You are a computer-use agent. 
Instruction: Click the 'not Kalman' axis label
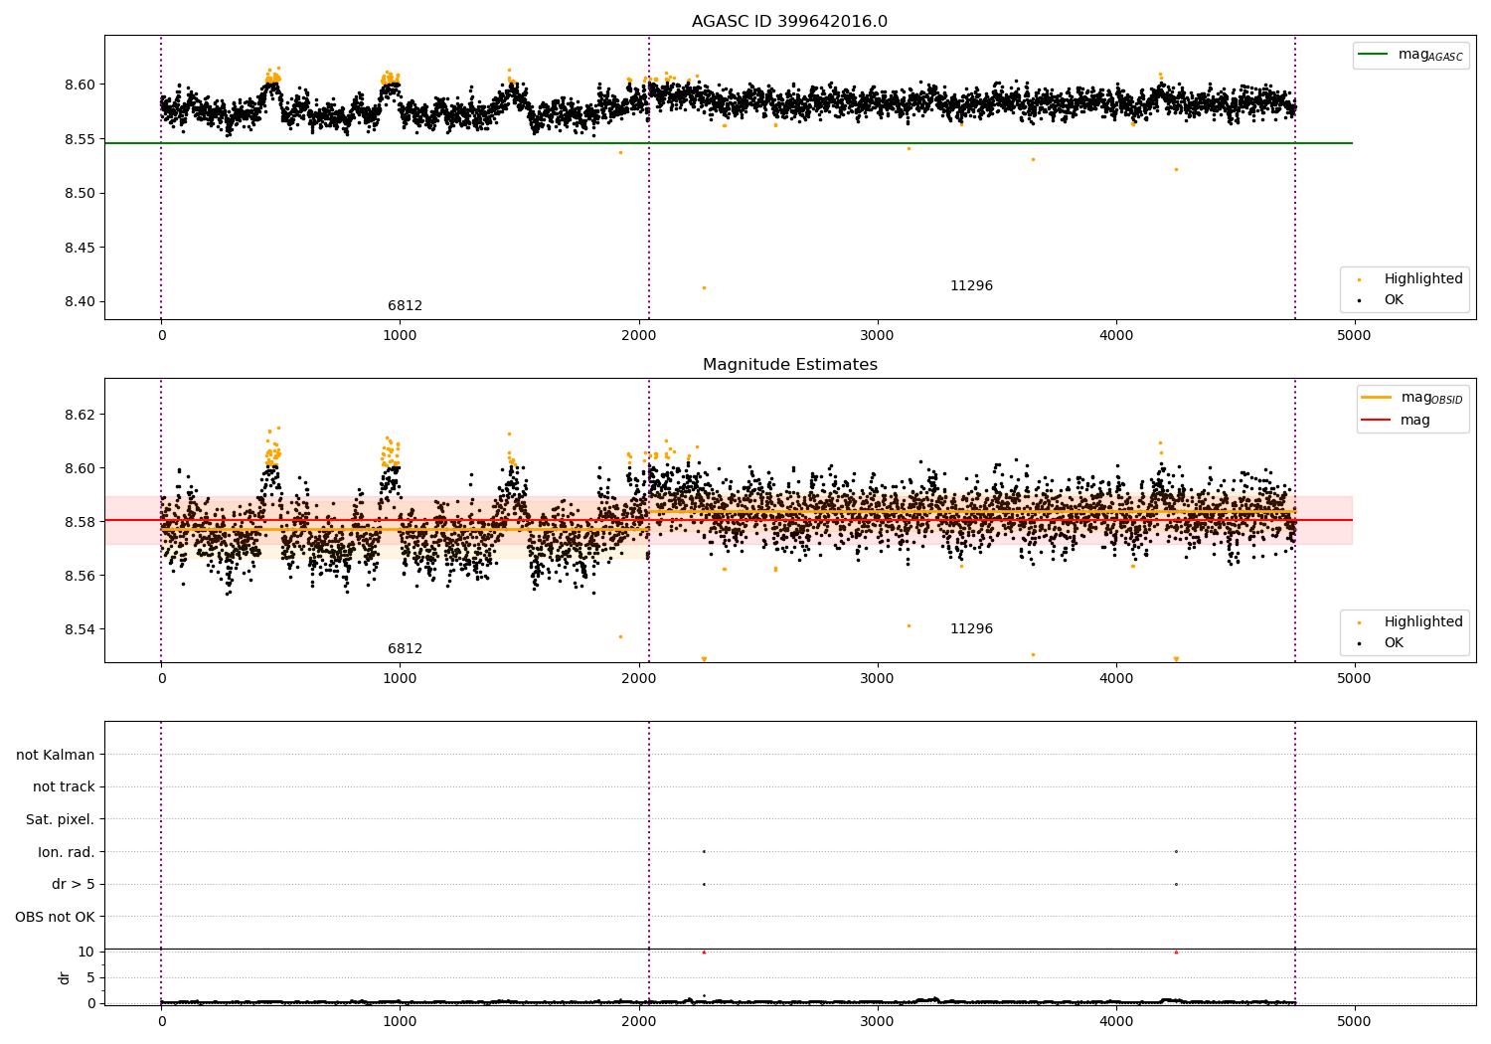[56, 755]
